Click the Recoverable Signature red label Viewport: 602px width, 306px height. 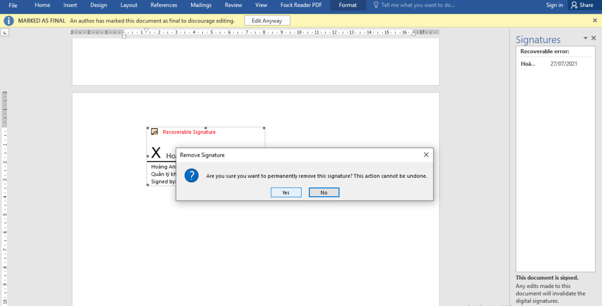[189, 132]
